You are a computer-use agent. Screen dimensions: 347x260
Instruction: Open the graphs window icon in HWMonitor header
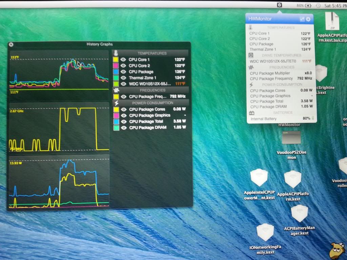pyautogui.click(x=302, y=19)
